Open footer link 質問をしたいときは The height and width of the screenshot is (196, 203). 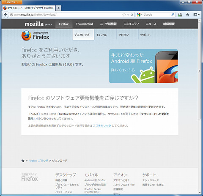point(153,185)
